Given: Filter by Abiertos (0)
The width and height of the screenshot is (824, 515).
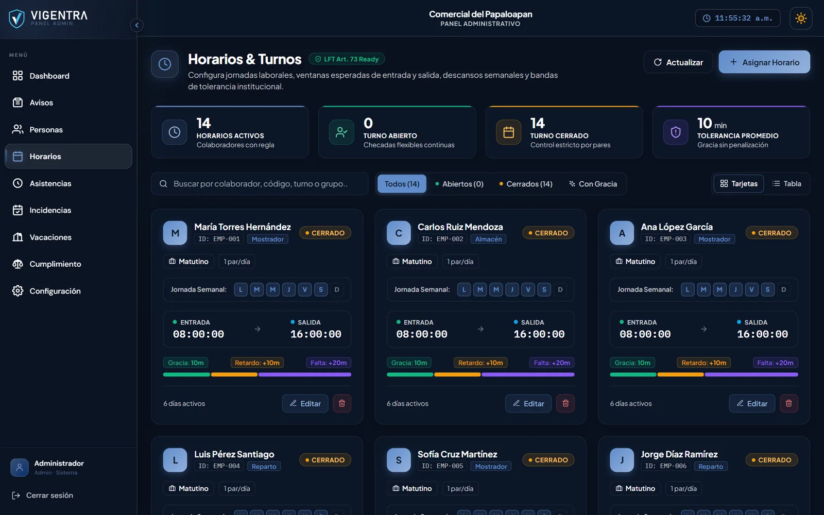Looking at the screenshot, I should (459, 184).
